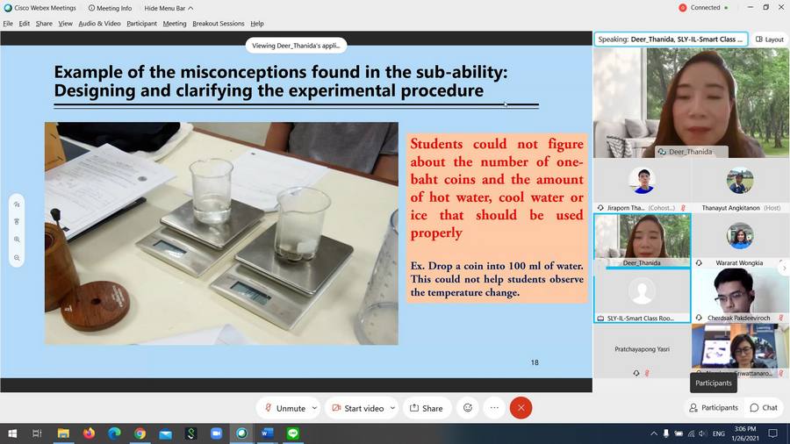
Task: Open Microsoft Word from the taskbar
Action: [268, 433]
